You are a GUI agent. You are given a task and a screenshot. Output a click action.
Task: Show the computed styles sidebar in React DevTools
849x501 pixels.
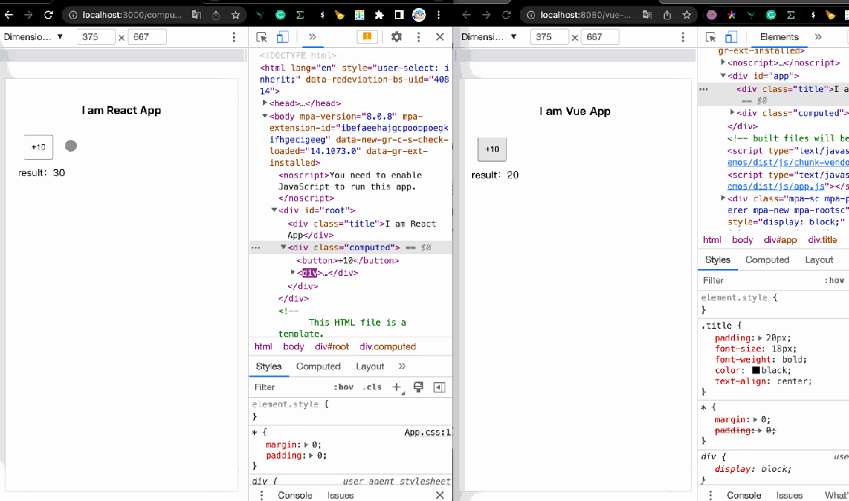click(x=439, y=387)
